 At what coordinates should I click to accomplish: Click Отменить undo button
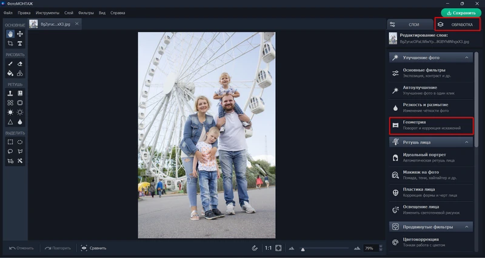(21, 248)
